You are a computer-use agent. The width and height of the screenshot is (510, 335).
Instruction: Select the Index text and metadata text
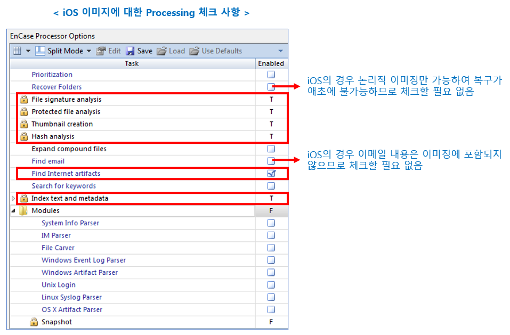pyautogui.click(x=70, y=198)
